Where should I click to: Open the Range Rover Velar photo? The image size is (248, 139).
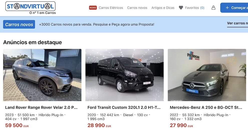[x=42, y=75]
